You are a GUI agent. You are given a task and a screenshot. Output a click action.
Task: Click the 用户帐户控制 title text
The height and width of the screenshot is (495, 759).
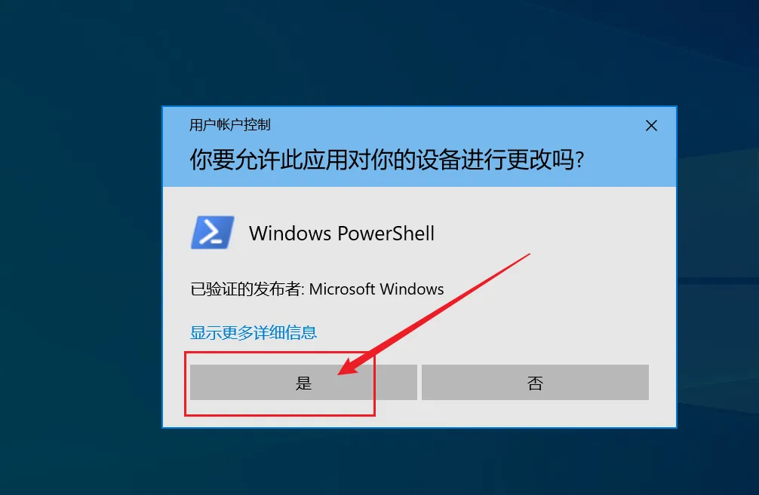[230, 125]
